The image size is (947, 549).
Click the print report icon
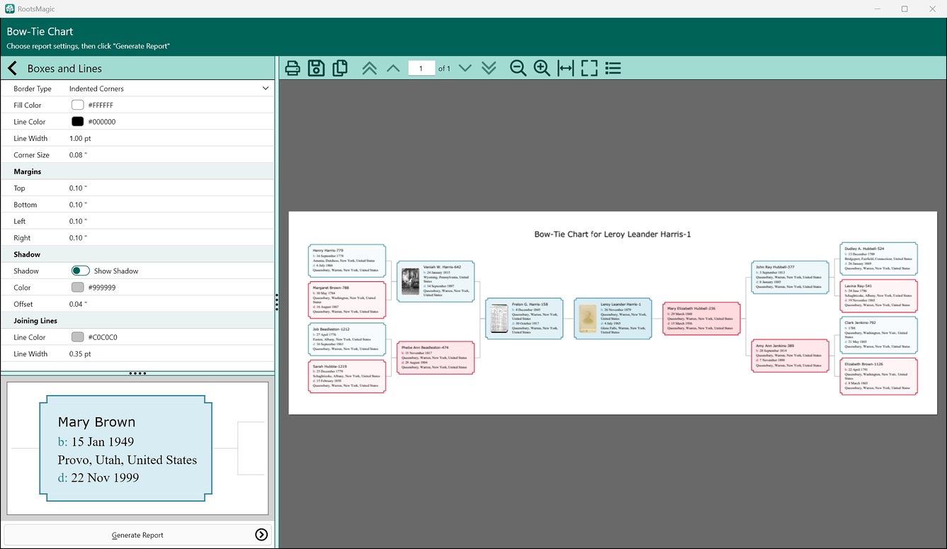click(293, 68)
